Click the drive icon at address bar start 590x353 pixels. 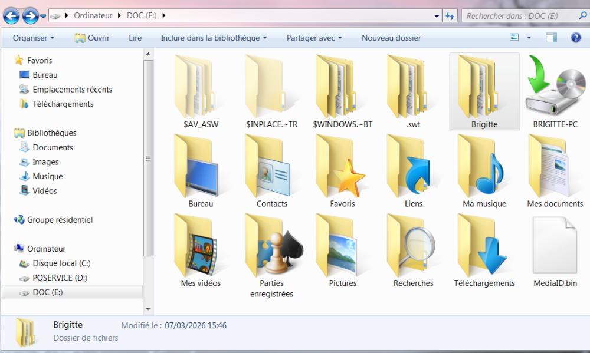pos(55,16)
